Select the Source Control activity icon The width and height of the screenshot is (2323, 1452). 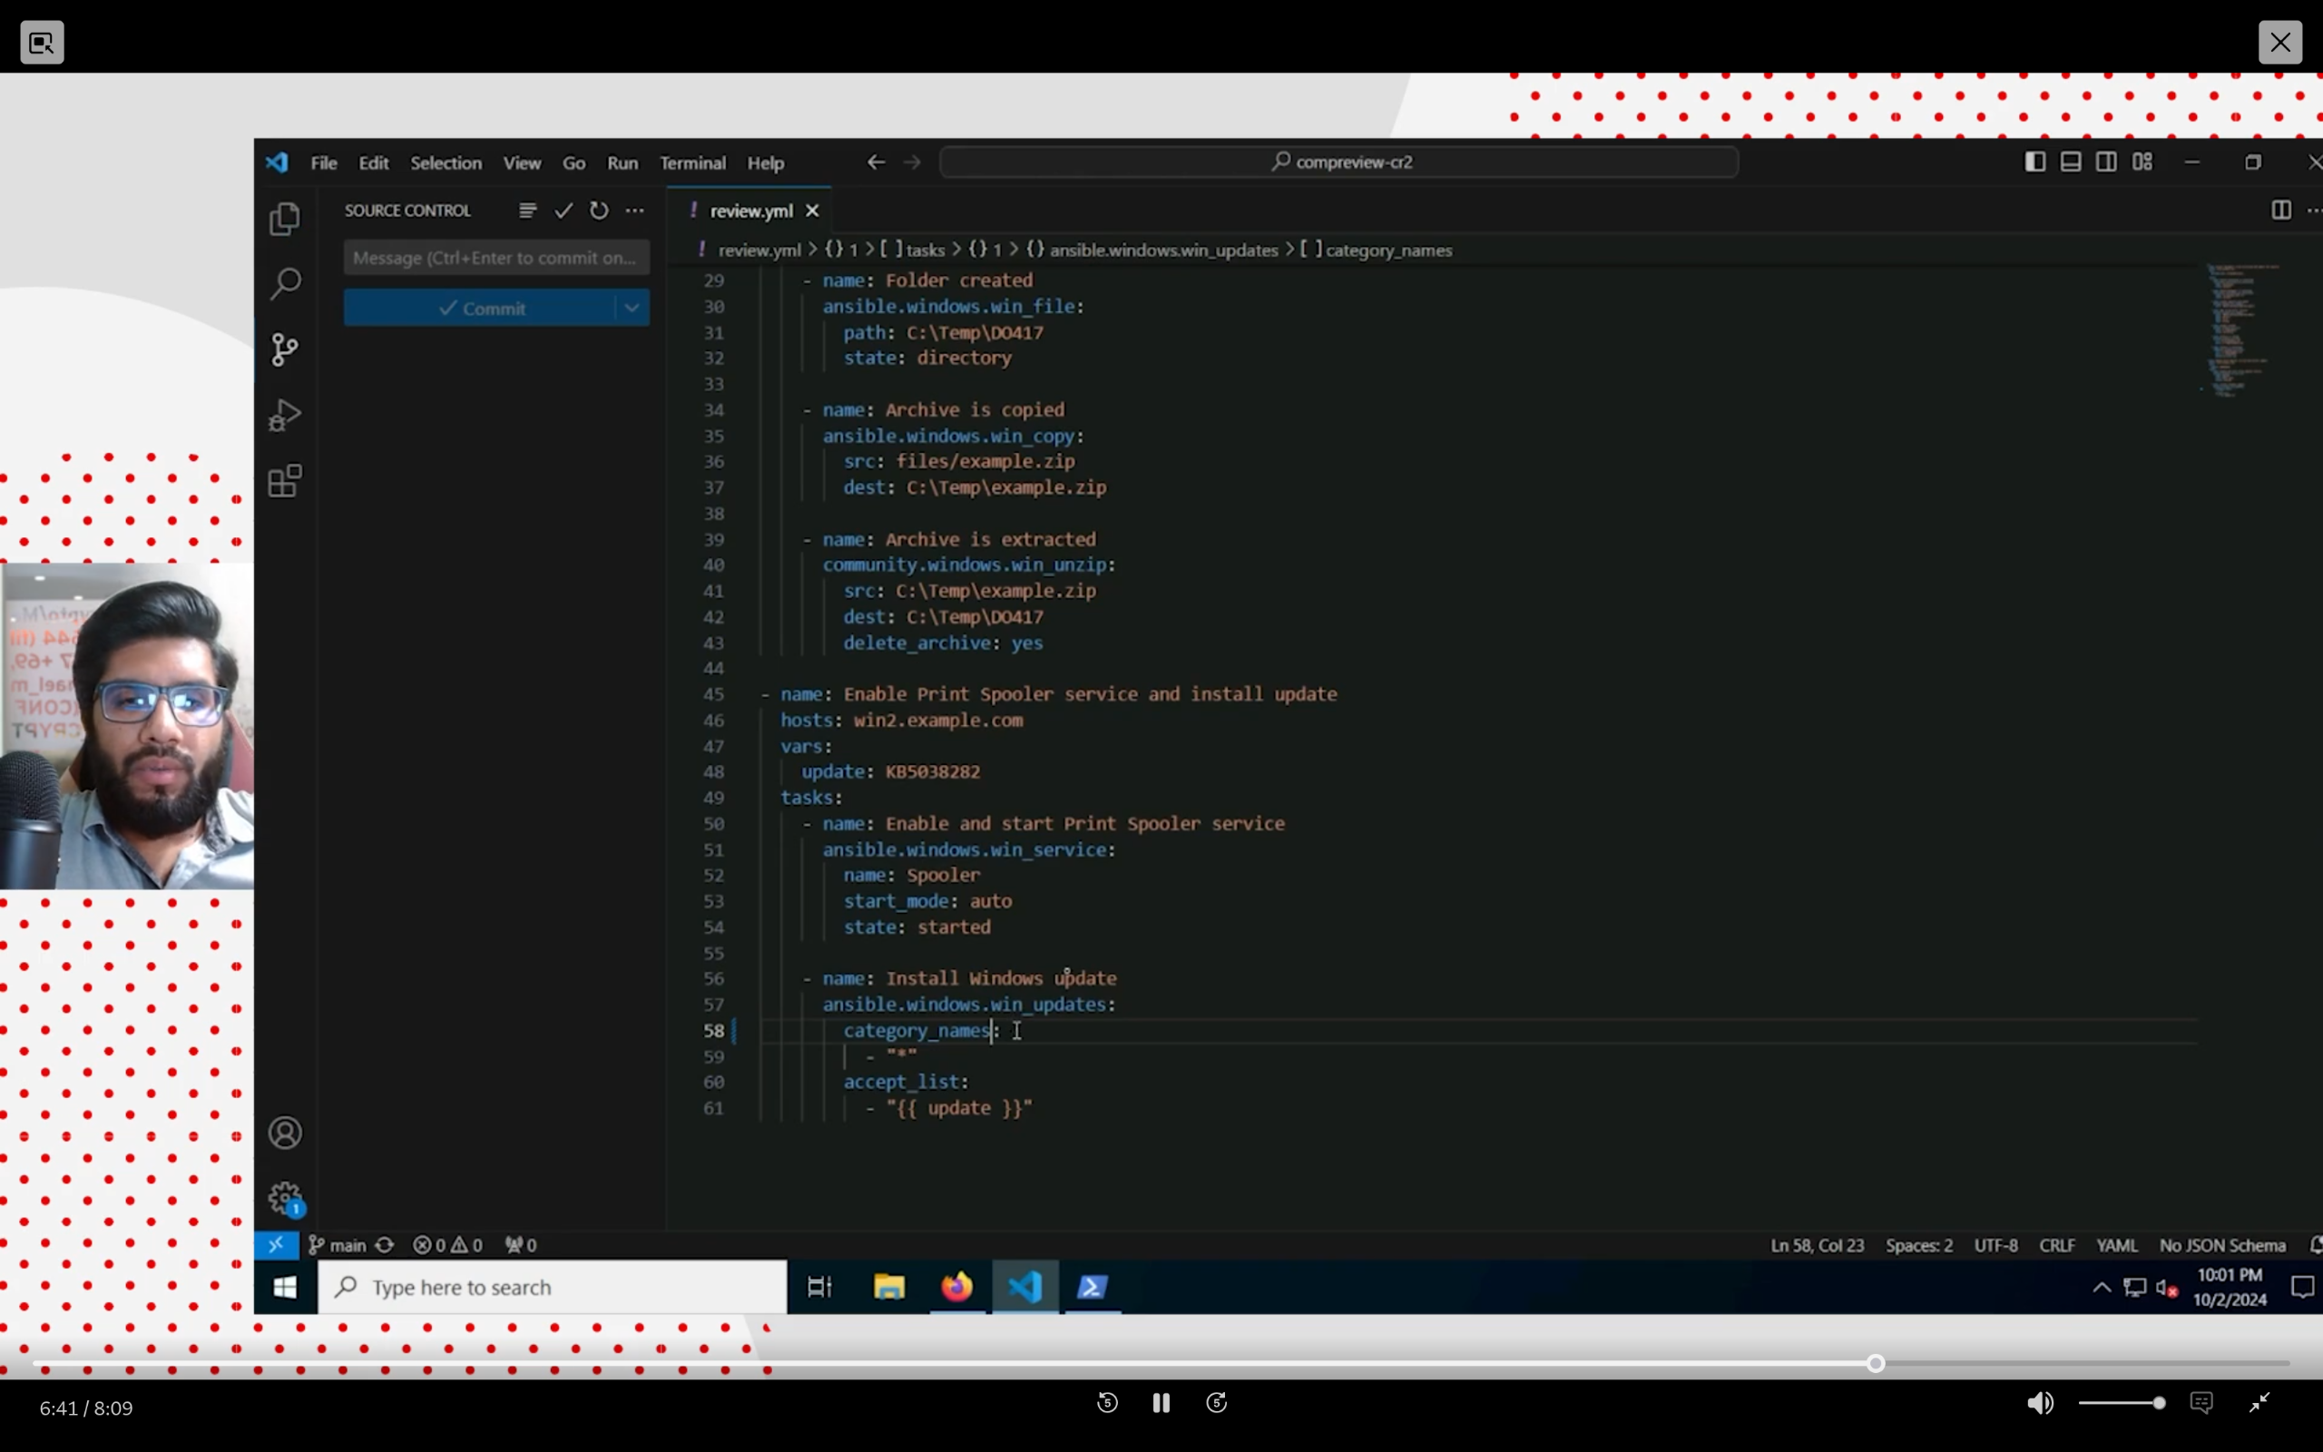pyautogui.click(x=284, y=349)
